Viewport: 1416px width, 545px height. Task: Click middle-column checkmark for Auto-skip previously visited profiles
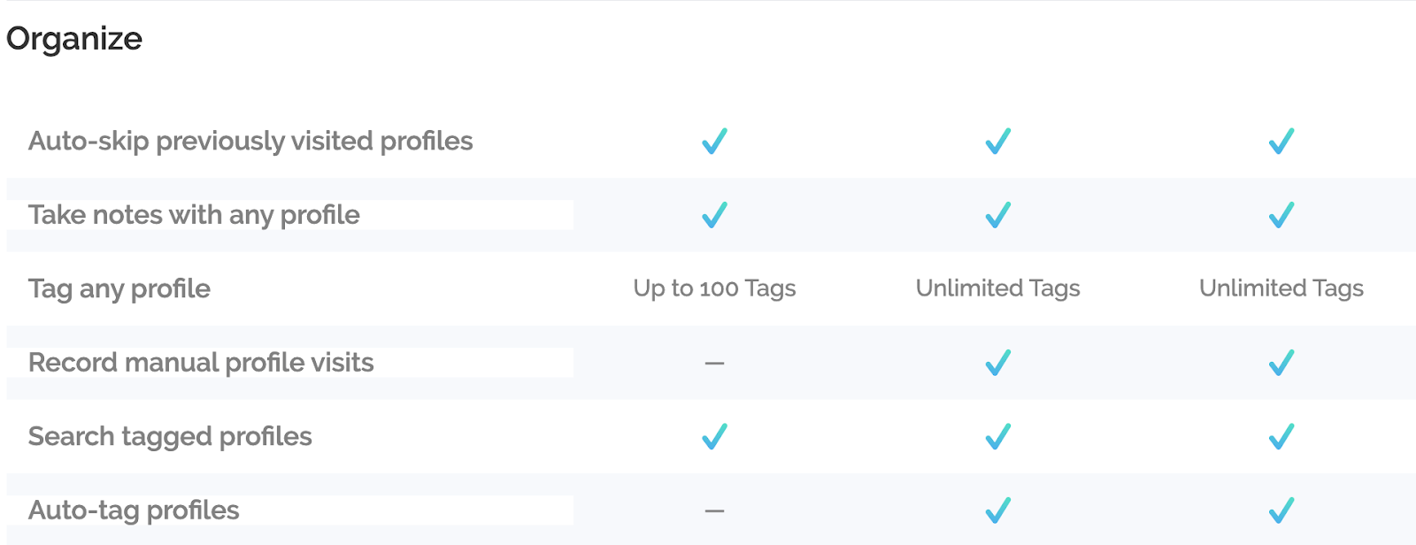[x=997, y=142]
